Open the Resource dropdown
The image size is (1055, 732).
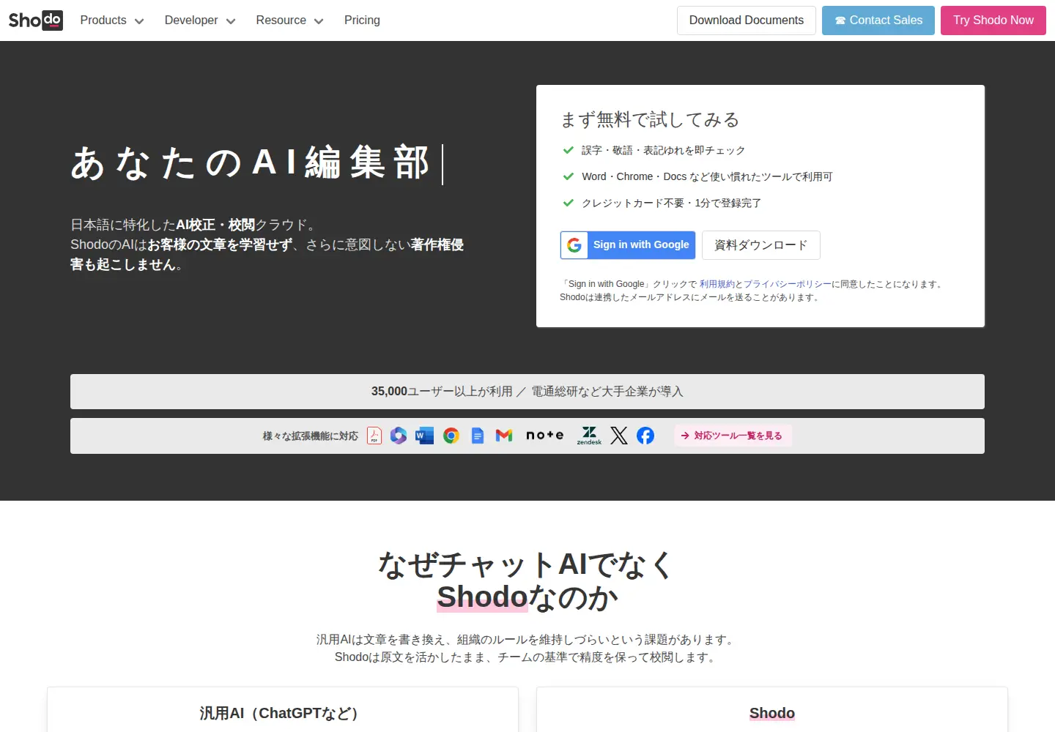coord(289,20)
